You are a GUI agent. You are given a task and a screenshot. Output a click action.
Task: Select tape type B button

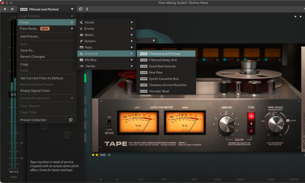(x=251, y=123)
